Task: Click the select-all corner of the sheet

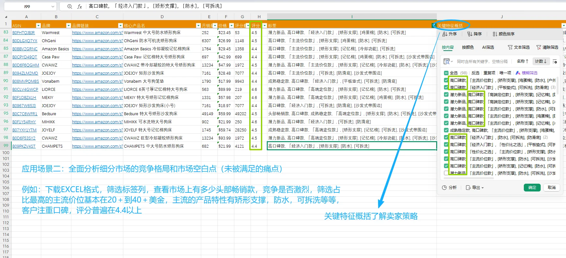Action: click(x=6, y=17)
